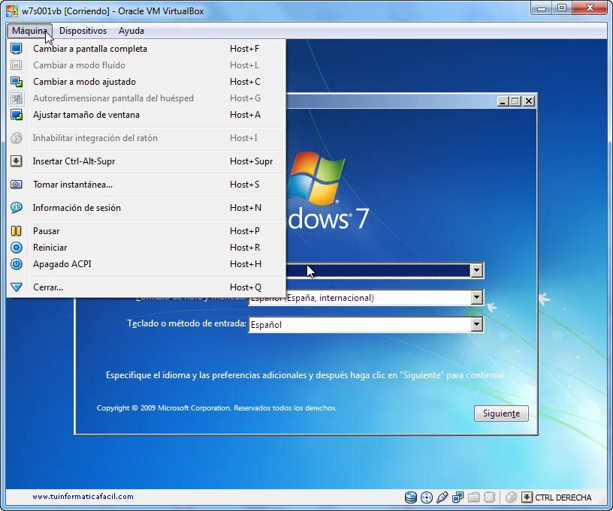Click the Copyright 2009 Microsoft Corporation text
613x511 pixels.
click(x=216, y=408)
